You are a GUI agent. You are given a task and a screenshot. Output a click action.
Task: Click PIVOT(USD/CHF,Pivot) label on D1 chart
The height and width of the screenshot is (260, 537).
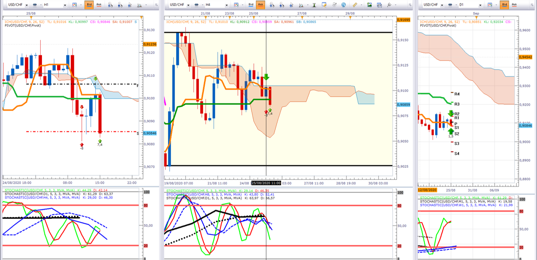[x=437, y=25]
